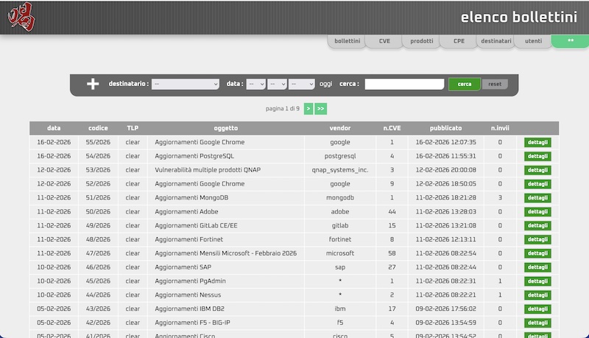Open the destinatari tab
Image resolution: width=589 pixels, height=338 pixels.
[x=495, y=41]
